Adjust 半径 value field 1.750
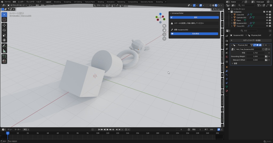The height and width of the screenshot is (143, 273). click(255, 53)
